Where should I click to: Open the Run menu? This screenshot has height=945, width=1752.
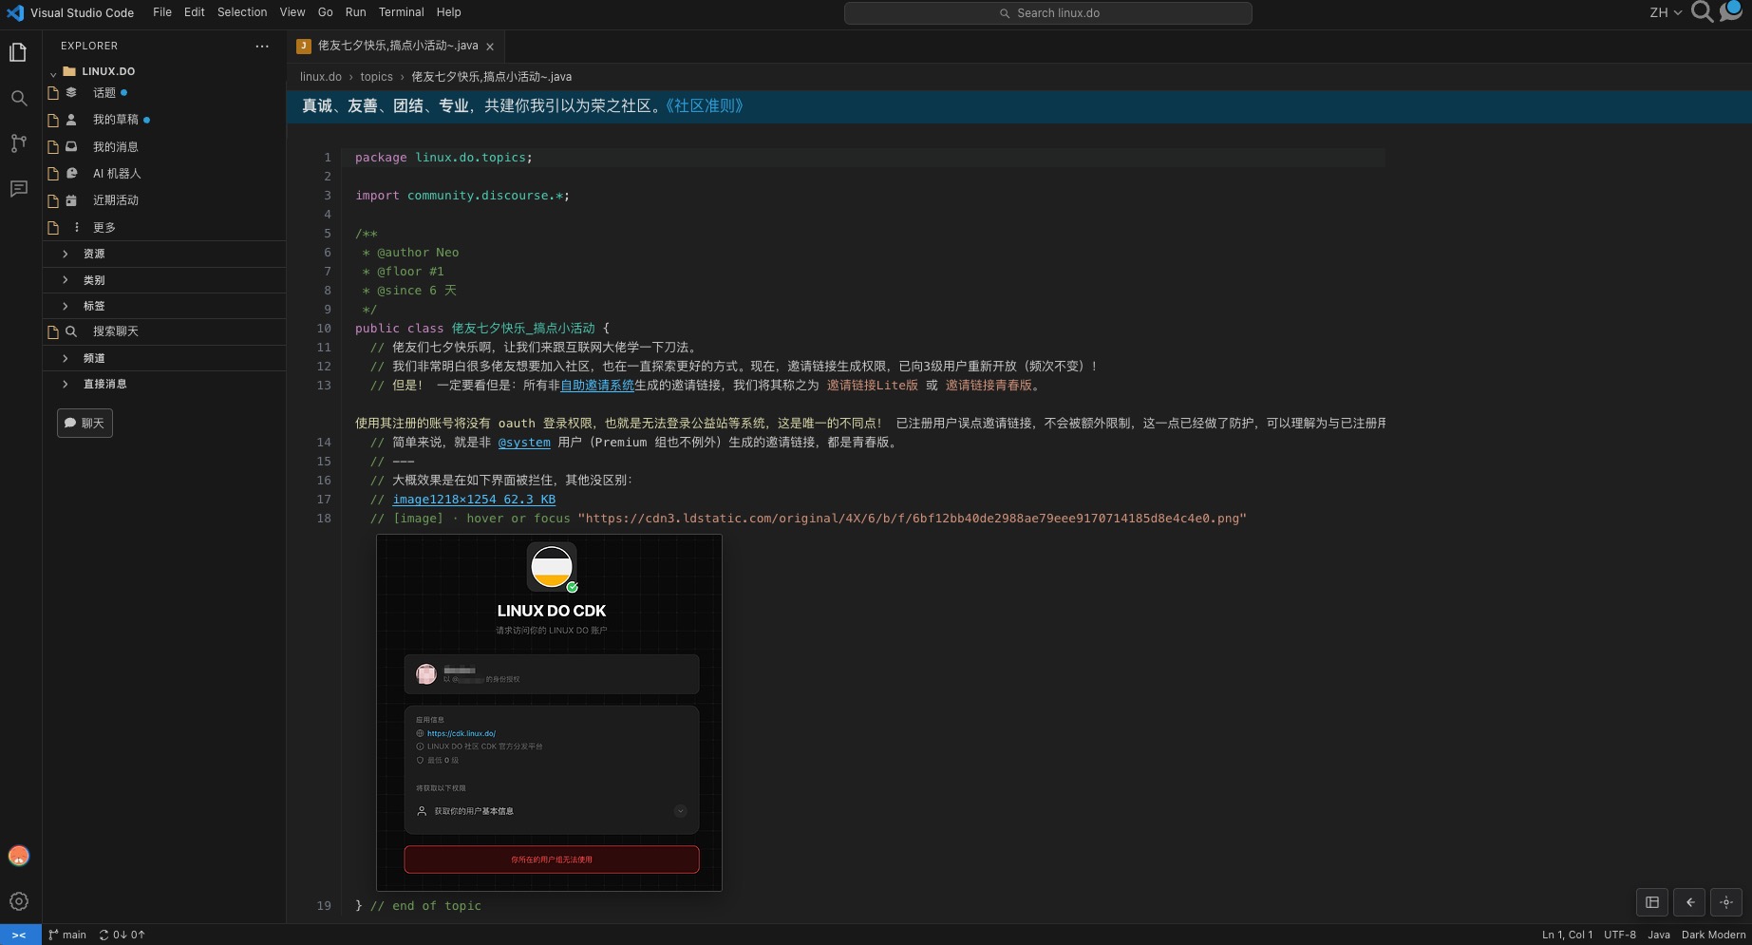point(355,12)
